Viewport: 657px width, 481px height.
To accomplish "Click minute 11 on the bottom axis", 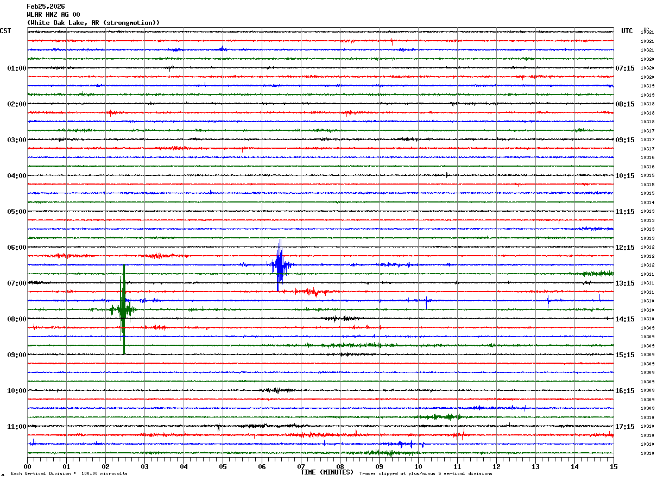I will click(x=457, y=466).
